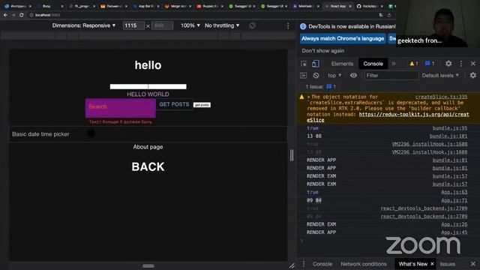The image size is (480, 270).
Task: Open source link App.js:26
Action: tap(454, 224)
